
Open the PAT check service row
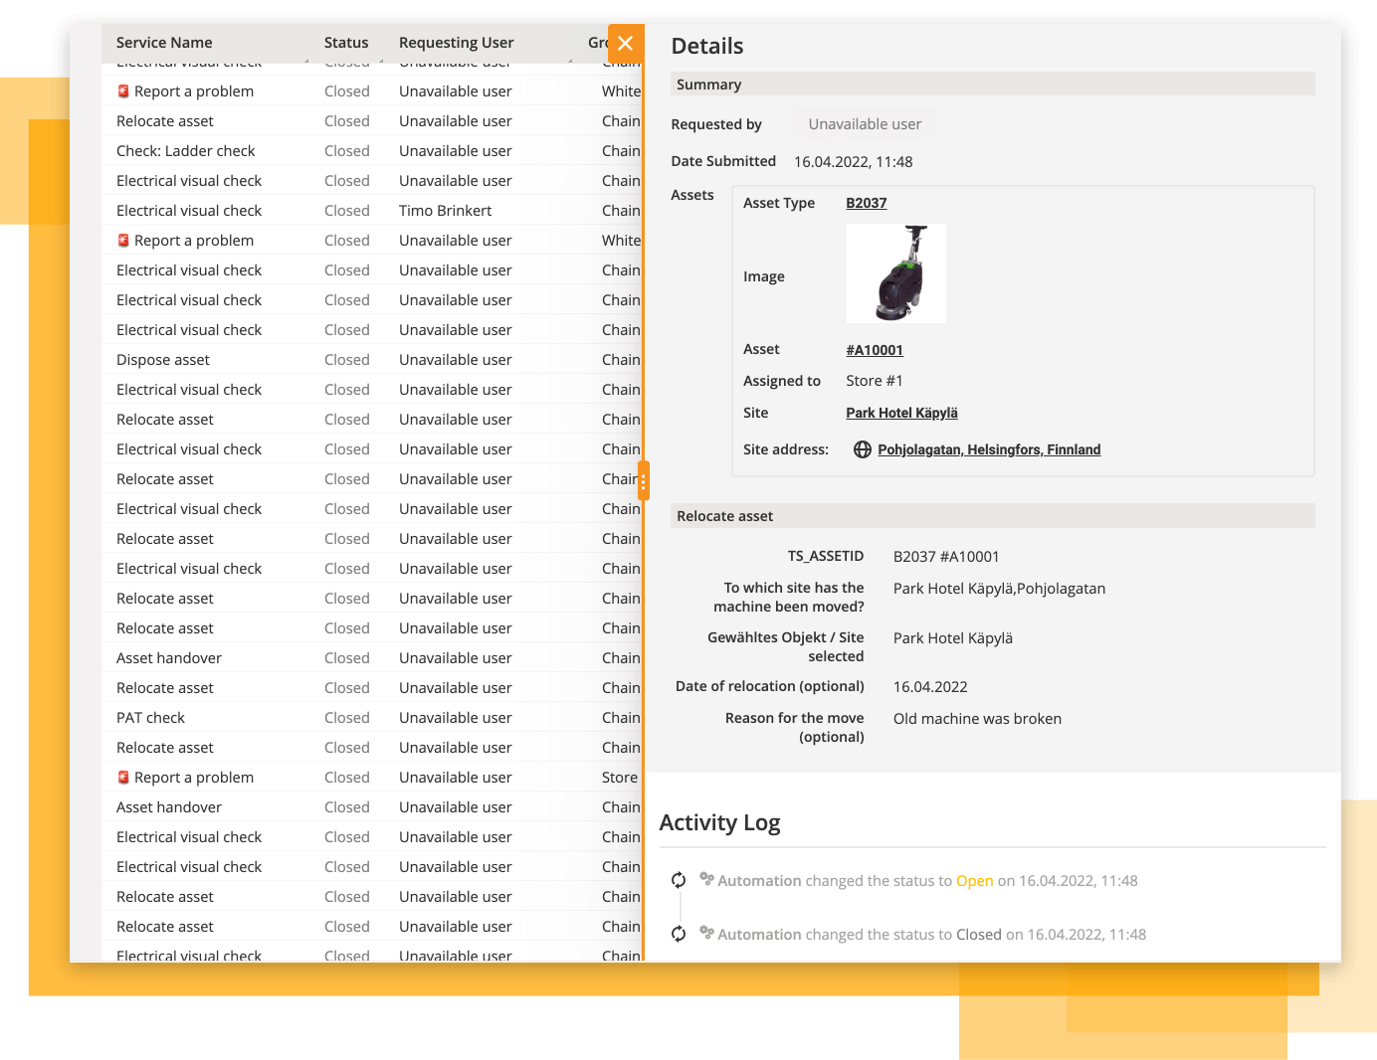point(150,718)
